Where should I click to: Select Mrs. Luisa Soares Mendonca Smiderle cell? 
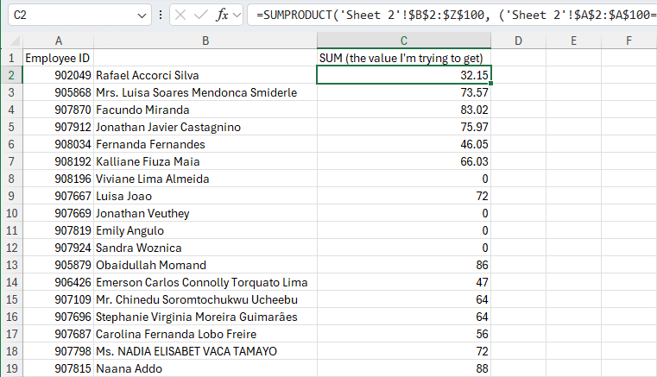point(205,92)
